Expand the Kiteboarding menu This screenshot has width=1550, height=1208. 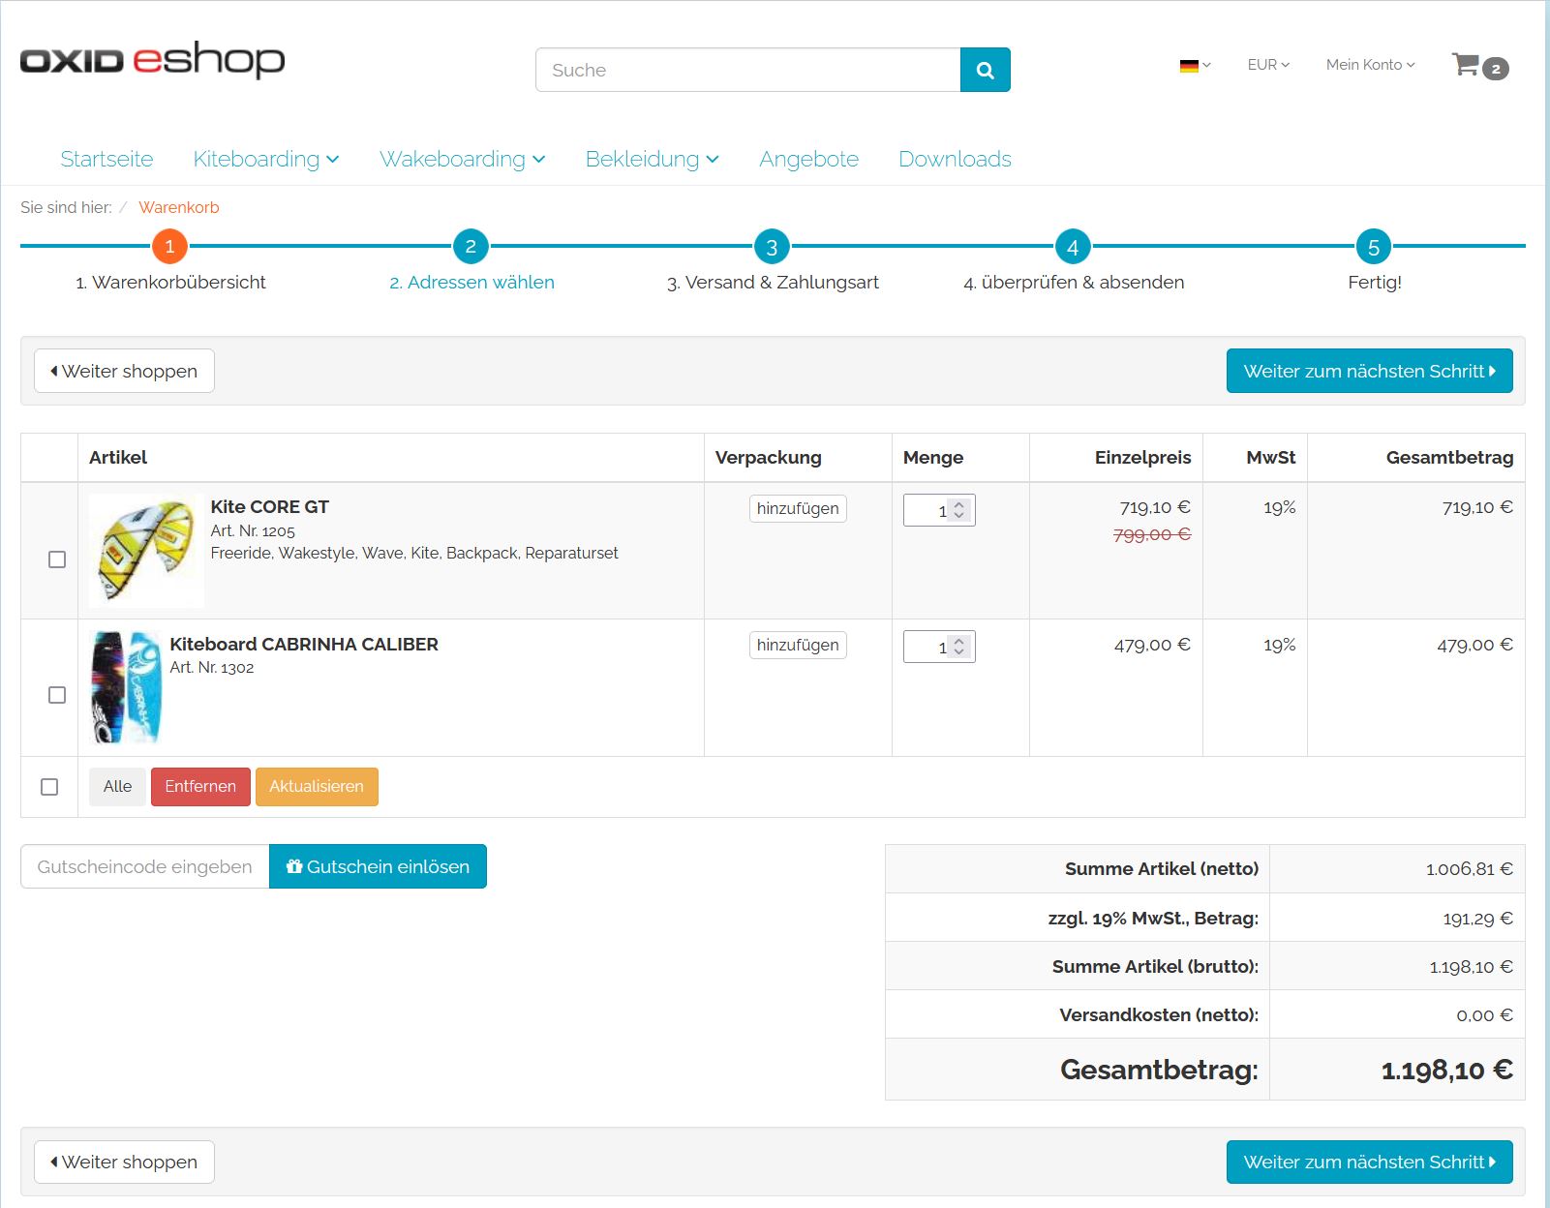pyautogui.click(x=265, y=159)
